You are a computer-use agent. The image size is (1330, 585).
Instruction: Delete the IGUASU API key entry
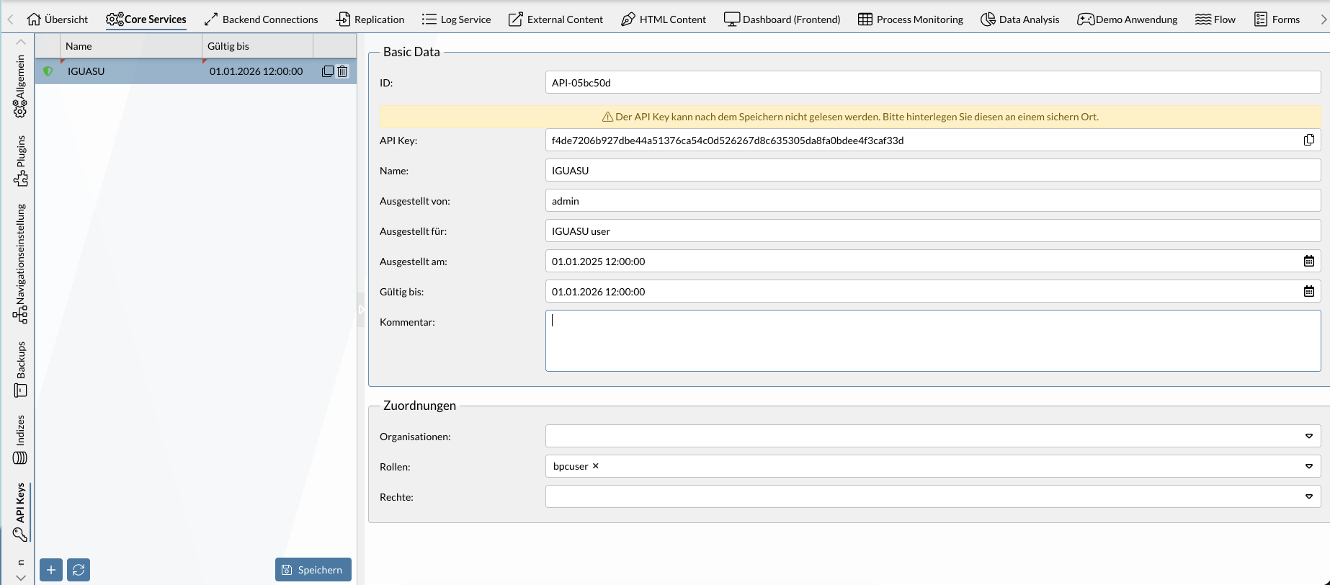click(342, 71)
